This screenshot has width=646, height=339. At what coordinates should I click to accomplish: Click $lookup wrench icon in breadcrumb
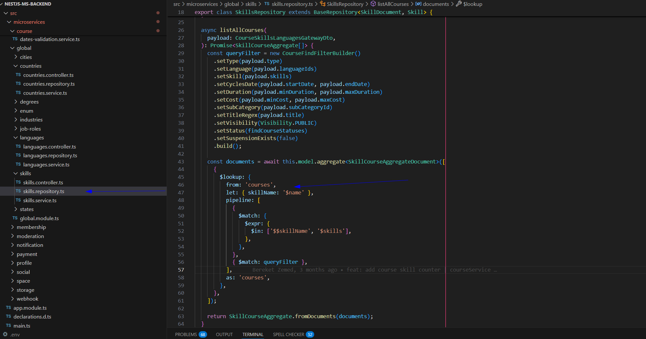(x=459, y=4)
